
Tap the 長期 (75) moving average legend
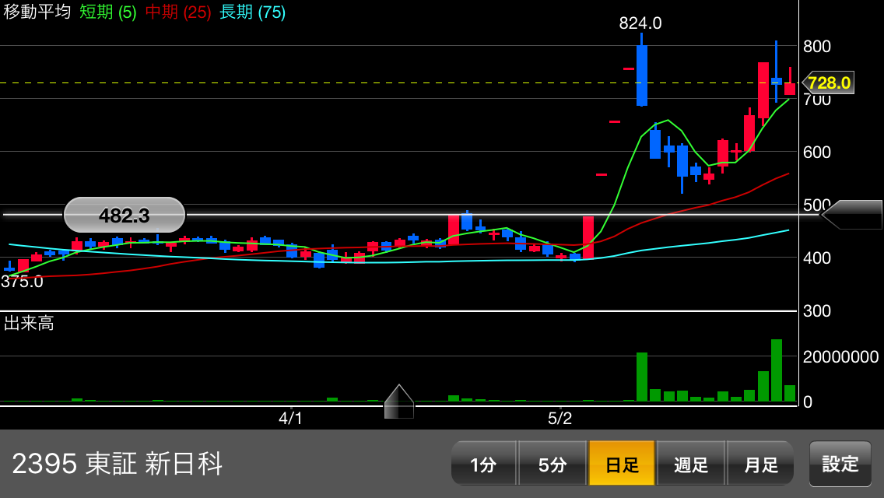pos(252,12)
